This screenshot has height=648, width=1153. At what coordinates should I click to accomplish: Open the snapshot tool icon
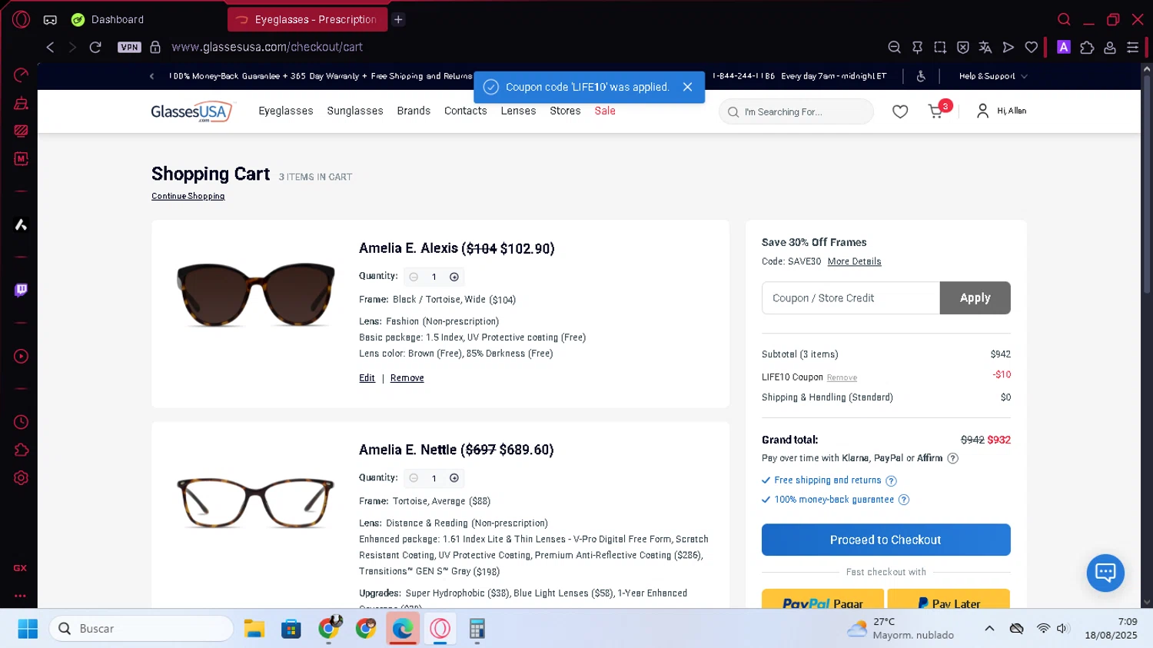pos(940,47)
